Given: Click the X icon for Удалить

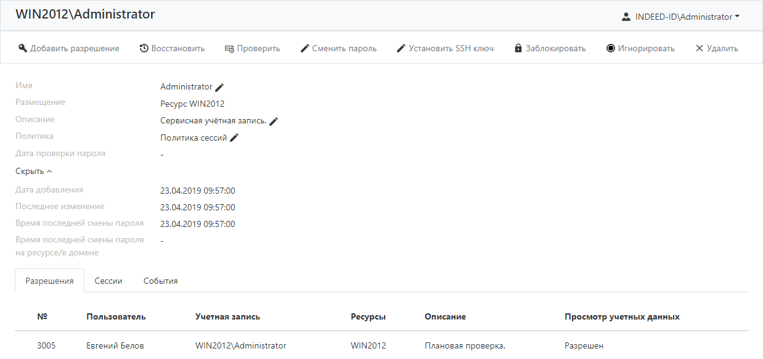Looking at the screenshot, I should [700, 48].
